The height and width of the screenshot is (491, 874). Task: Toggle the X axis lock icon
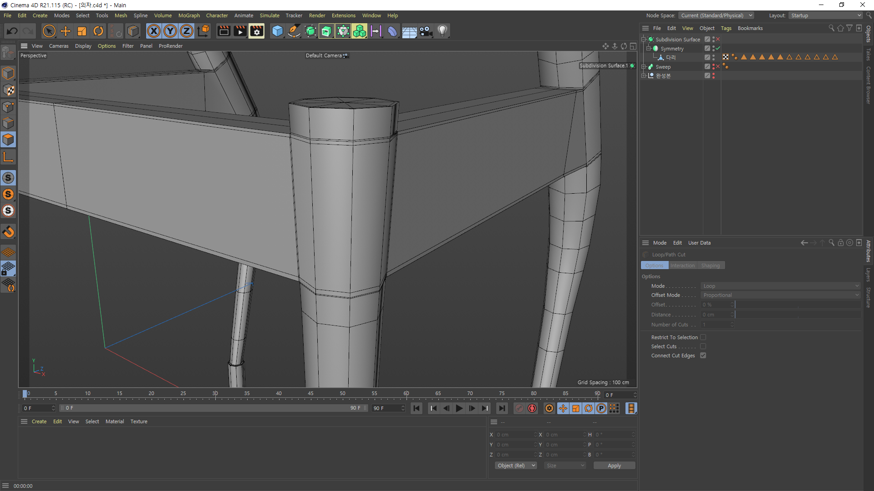pos(154,31)
